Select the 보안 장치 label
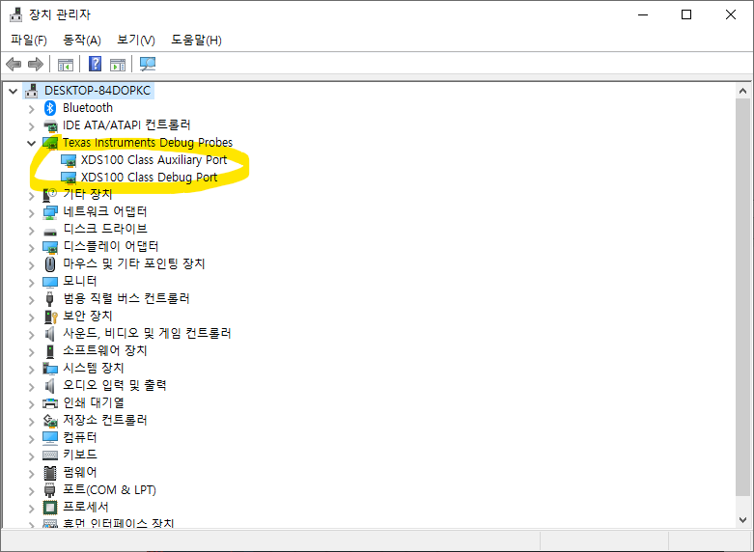Image resolution: width=754 pixels, height=552 pixels. 88,316
